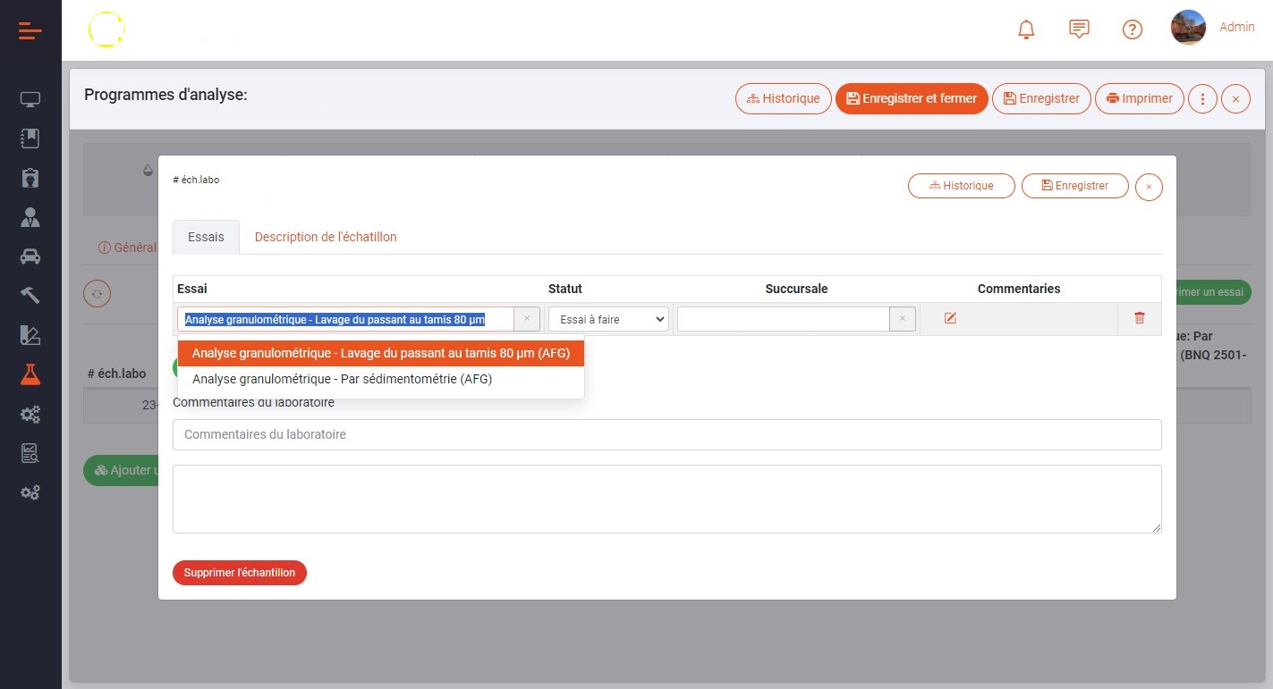Select 'Par sédimentométrie (AFG)' option

point(342,379)
